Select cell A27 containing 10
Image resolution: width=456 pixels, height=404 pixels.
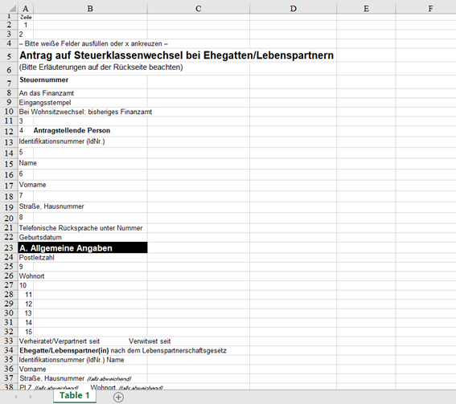[x=26, y=285]
